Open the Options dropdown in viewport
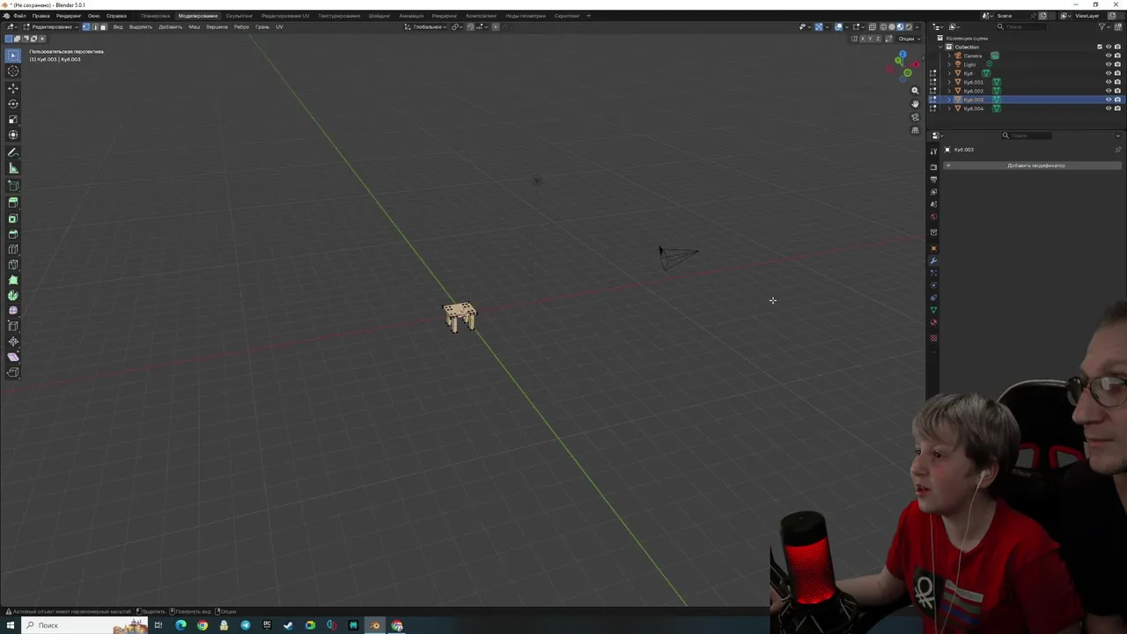 click(908, 39)
